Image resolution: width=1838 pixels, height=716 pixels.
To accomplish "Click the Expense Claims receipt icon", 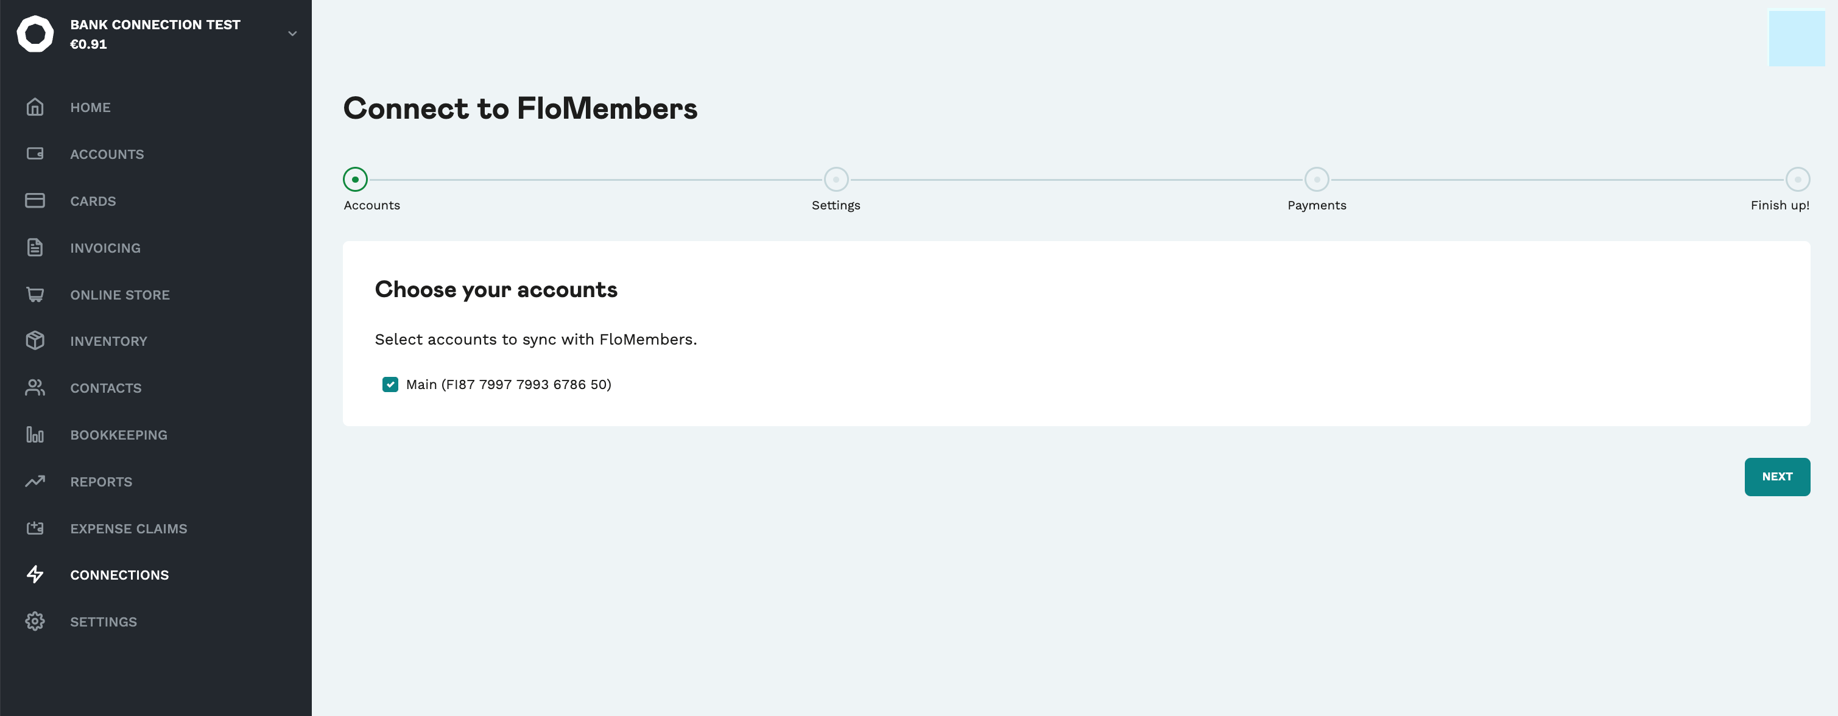I will point(35,528).
